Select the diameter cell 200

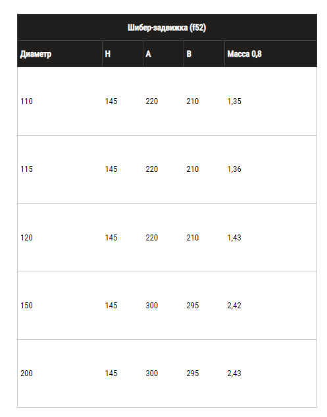(x=26, y=374)
